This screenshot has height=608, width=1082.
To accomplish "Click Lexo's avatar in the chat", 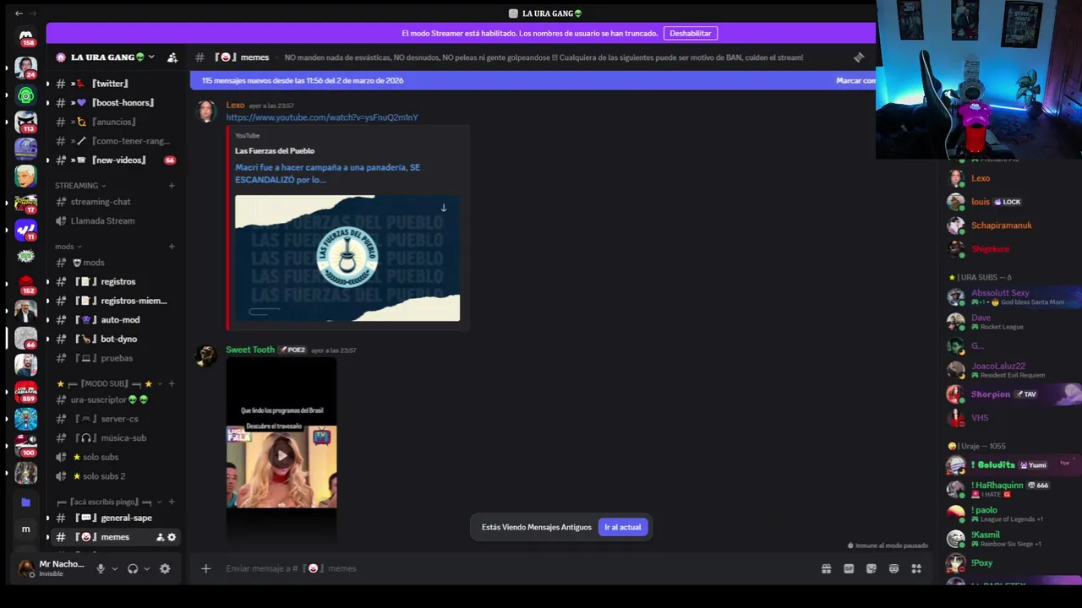I will (205, 111).
